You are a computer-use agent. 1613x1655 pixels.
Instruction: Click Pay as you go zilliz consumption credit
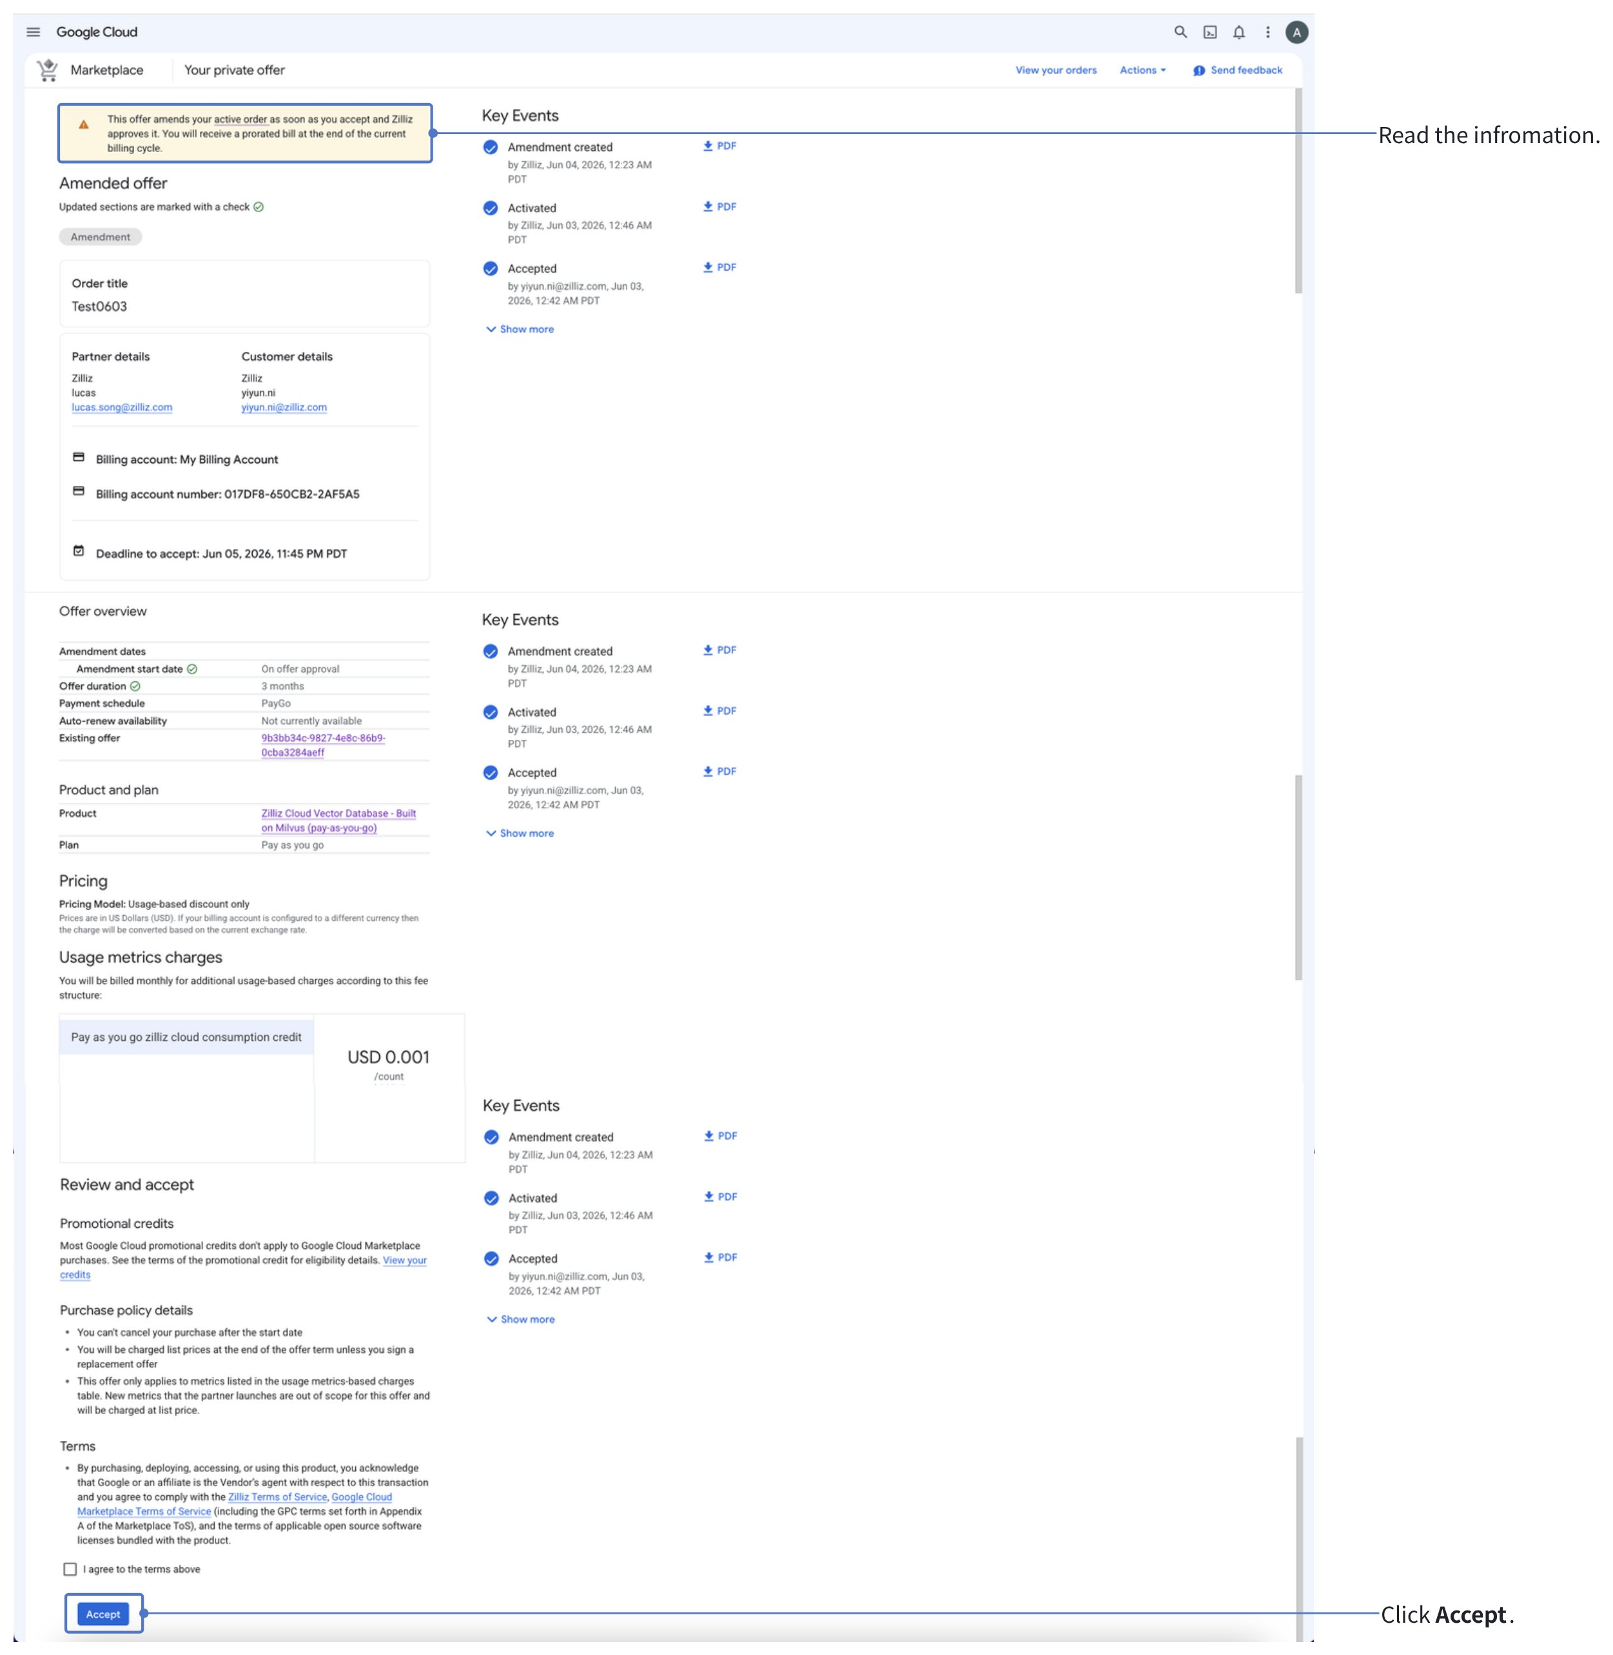click(186, 1037)
